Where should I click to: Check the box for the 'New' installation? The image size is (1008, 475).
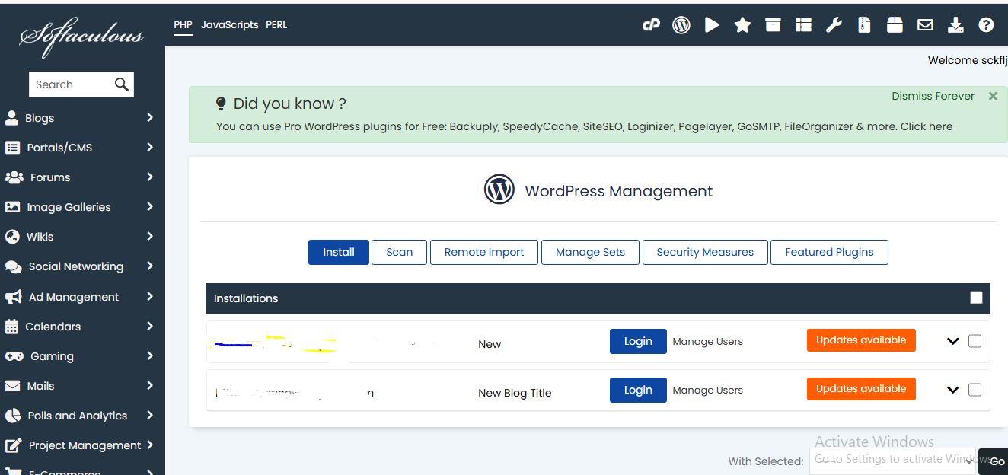pyautogui.click(x=975, y=341)
